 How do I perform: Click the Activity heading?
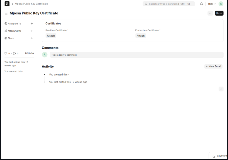48,66
